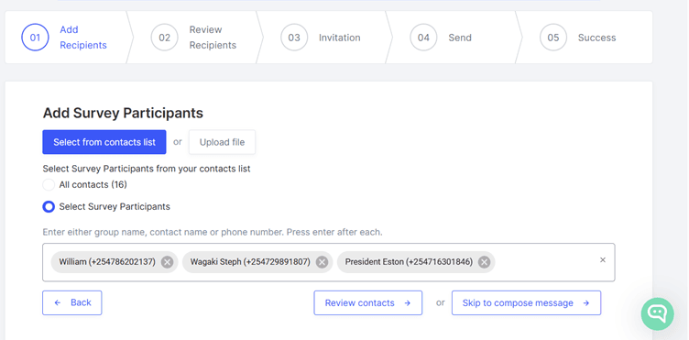Click the Upload file button
The height and width of the screenshot is (340, 689).
[x=222, y=142]
